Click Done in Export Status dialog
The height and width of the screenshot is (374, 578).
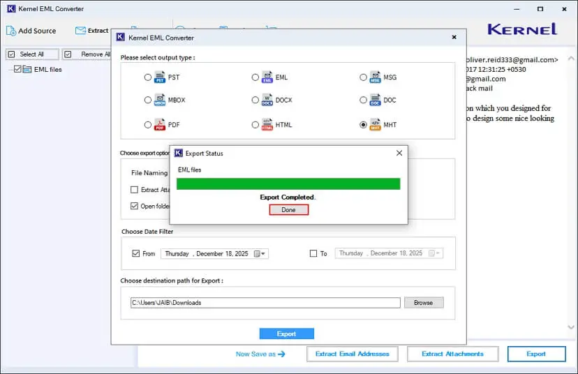point(288,209)
